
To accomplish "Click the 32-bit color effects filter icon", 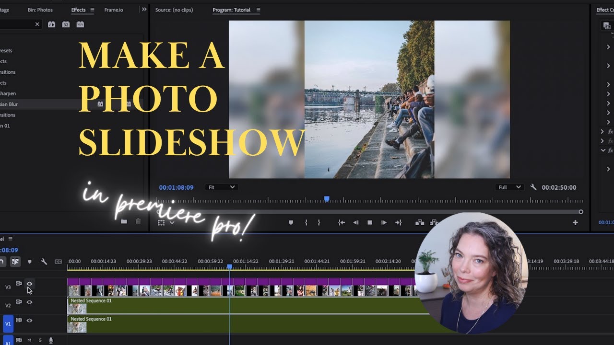I will (x=66, y=24).
